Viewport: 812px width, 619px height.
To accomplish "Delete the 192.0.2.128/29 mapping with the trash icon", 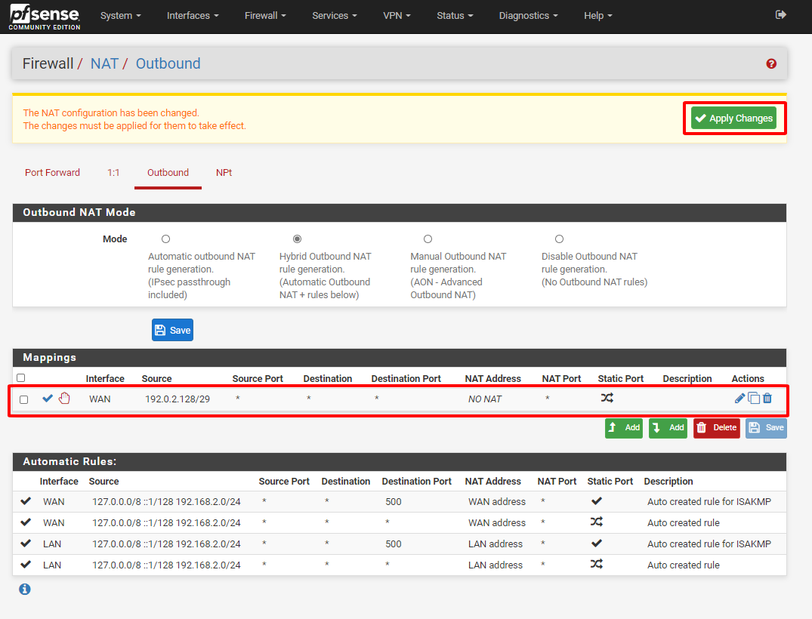I will point(767,398).
